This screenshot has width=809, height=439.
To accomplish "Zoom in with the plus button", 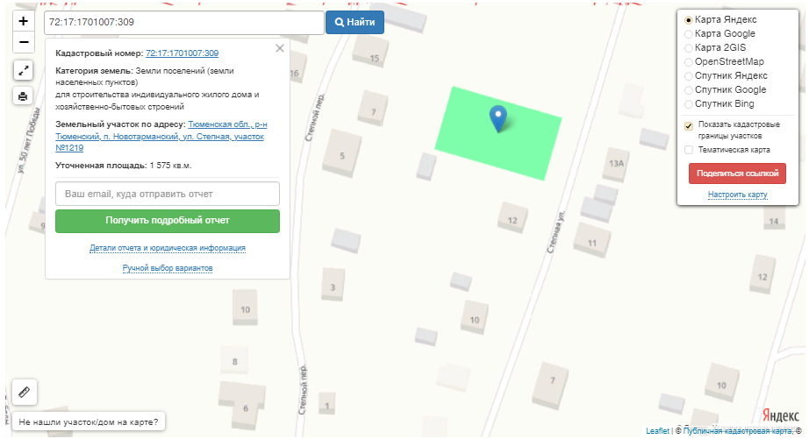I will [x=23, y=21].
